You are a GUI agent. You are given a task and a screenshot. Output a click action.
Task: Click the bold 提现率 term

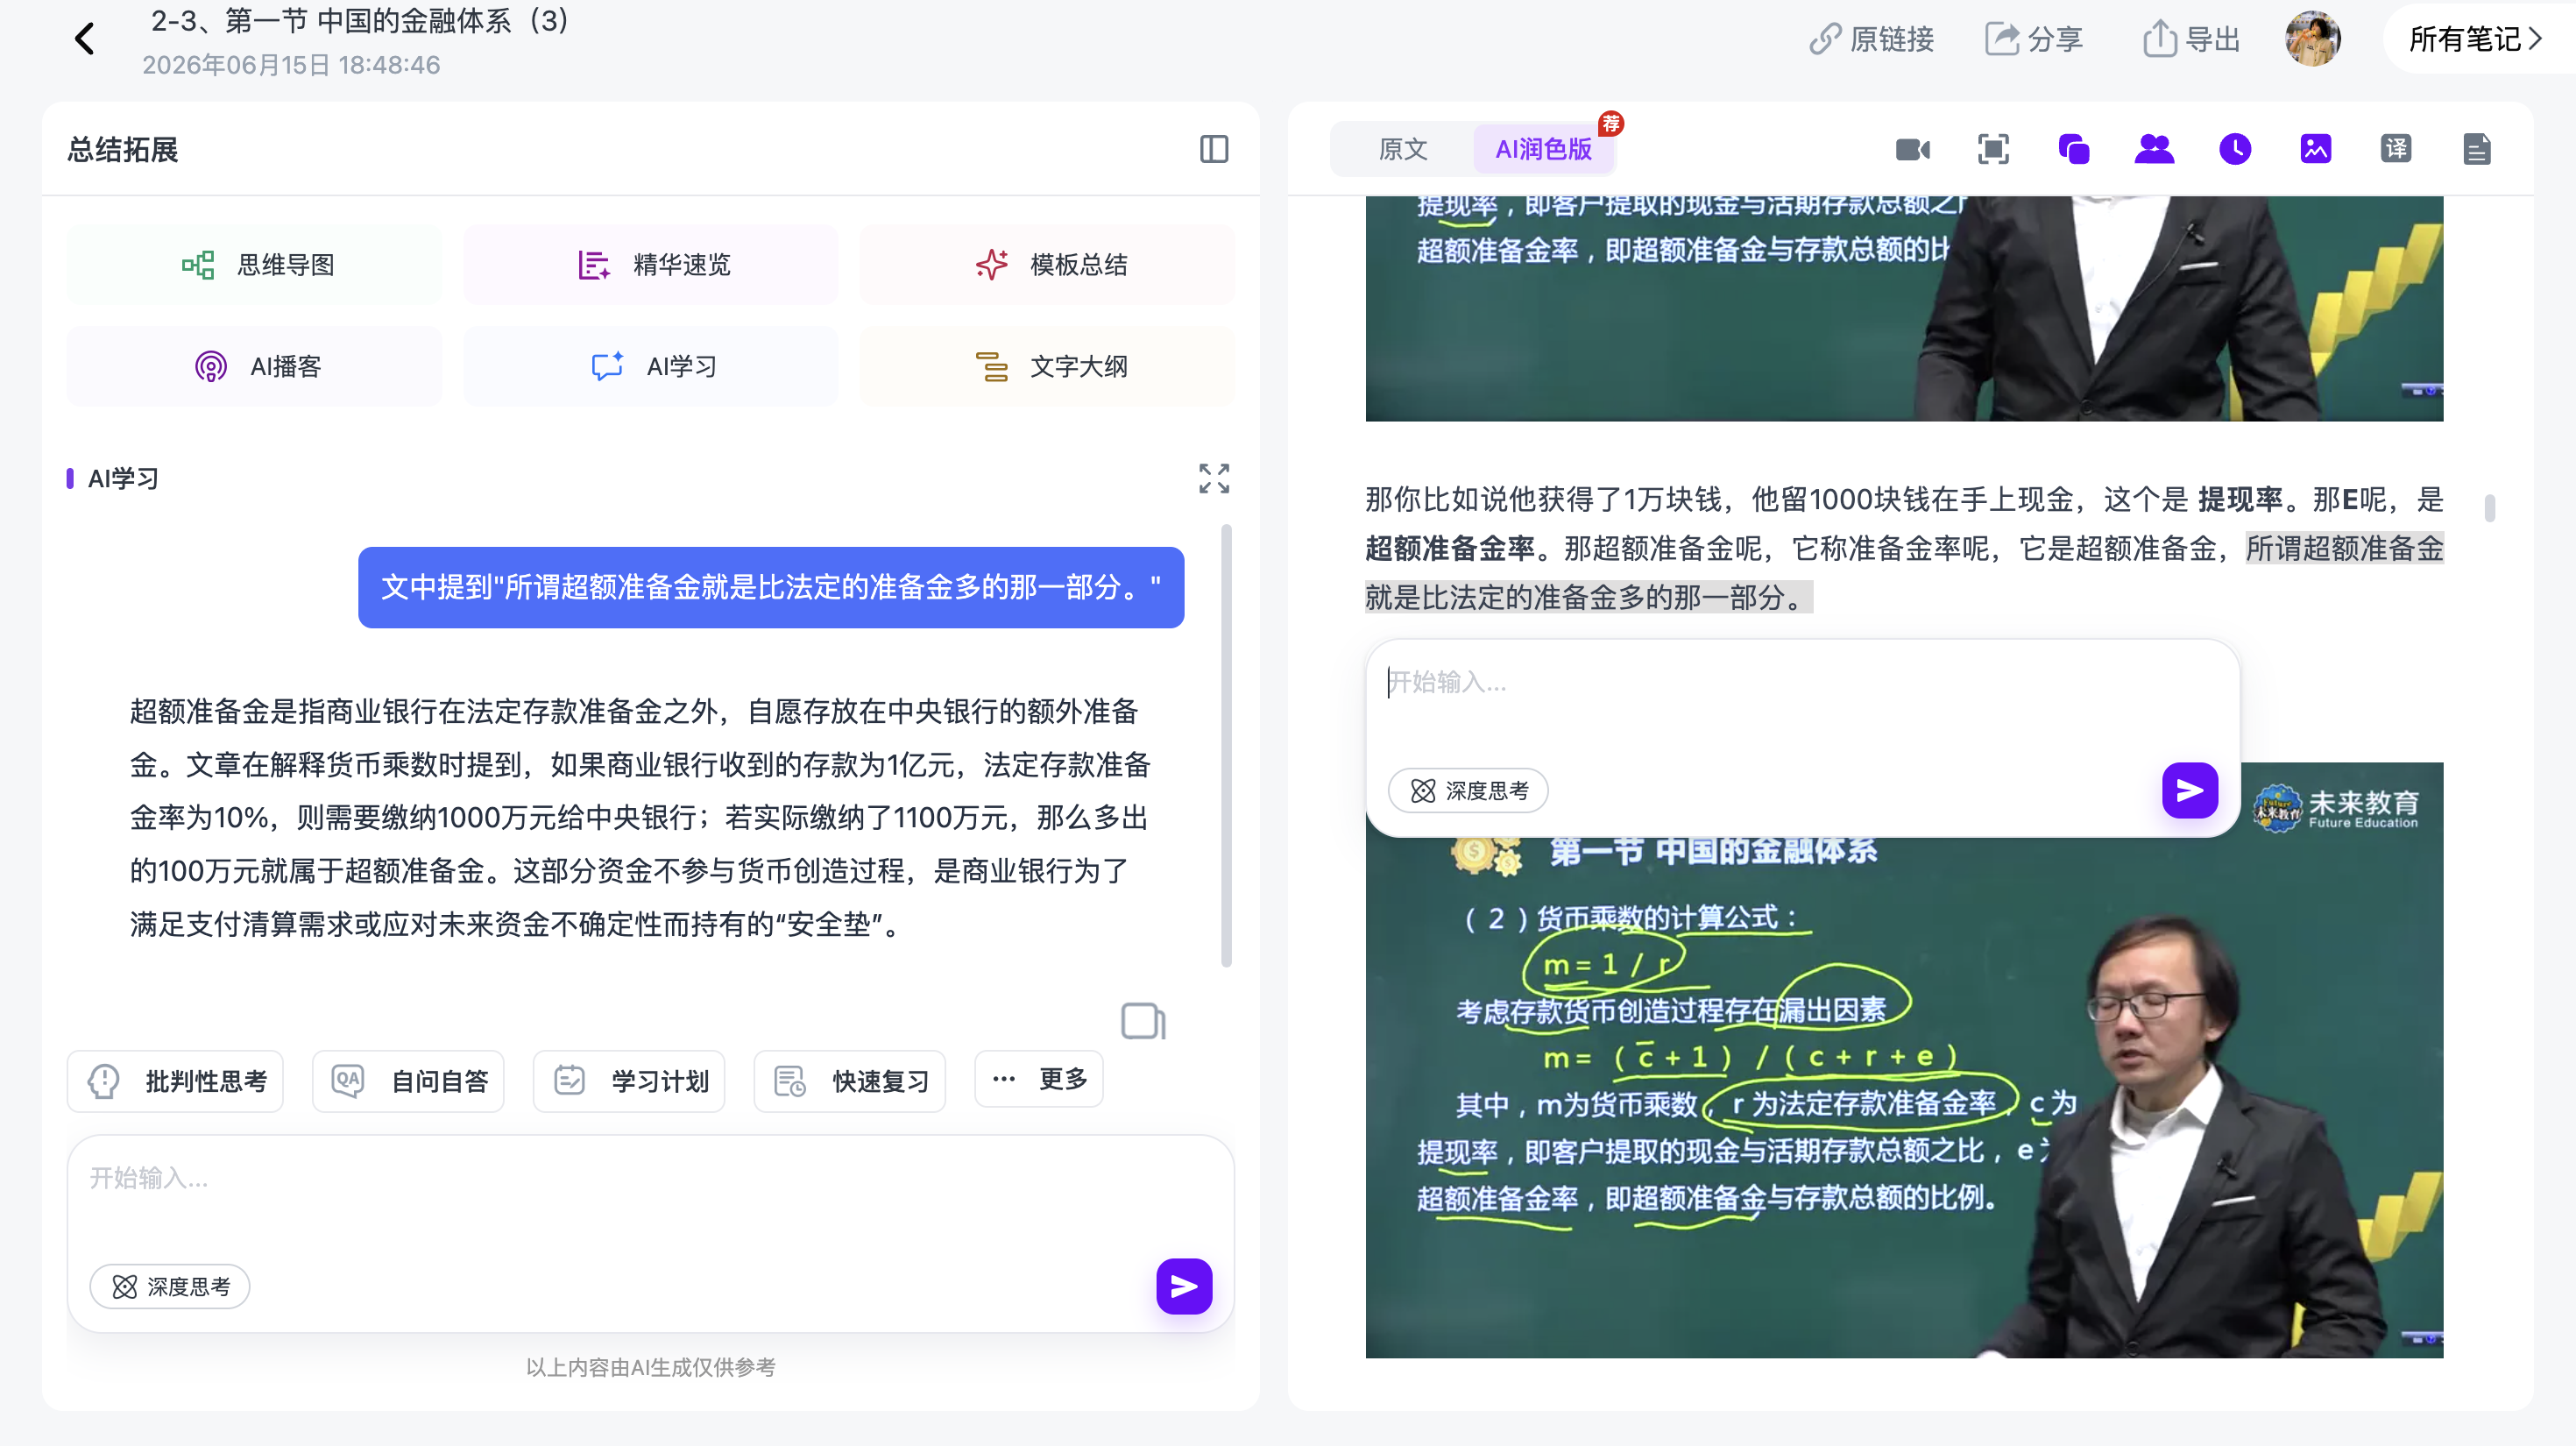pyautogui.click(x=2240, y=499)
